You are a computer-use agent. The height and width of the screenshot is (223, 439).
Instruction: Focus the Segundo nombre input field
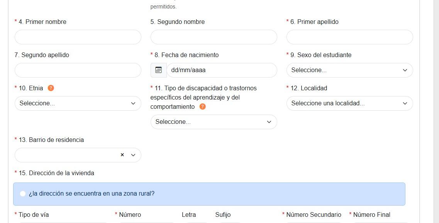pos(214,37)
